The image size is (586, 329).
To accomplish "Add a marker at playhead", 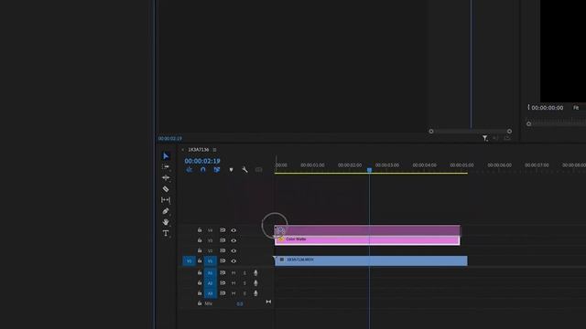I will coord(231,170).
